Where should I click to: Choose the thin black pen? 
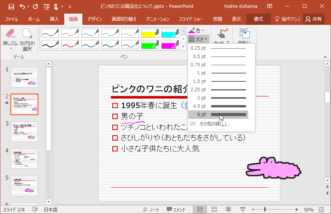coord(50,33)
